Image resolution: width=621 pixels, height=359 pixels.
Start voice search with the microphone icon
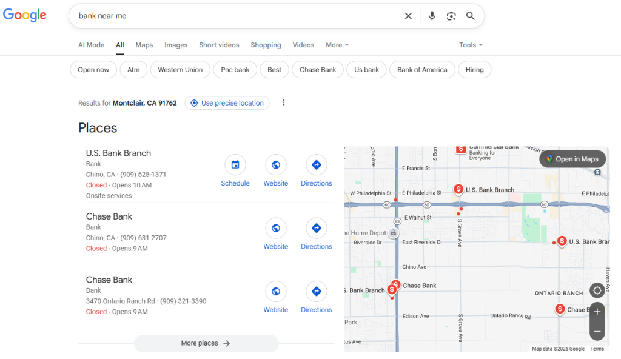(432, 16)
